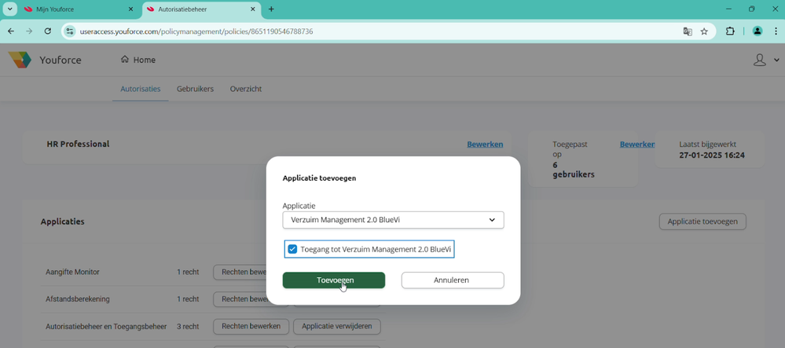Click Applicatie verwijderen for Autorisatiebeheer en Toegangsbeheer
Image resolution: width=785 pixels, height=348 pixels.
pyautogui.click(x=337, y=327)
